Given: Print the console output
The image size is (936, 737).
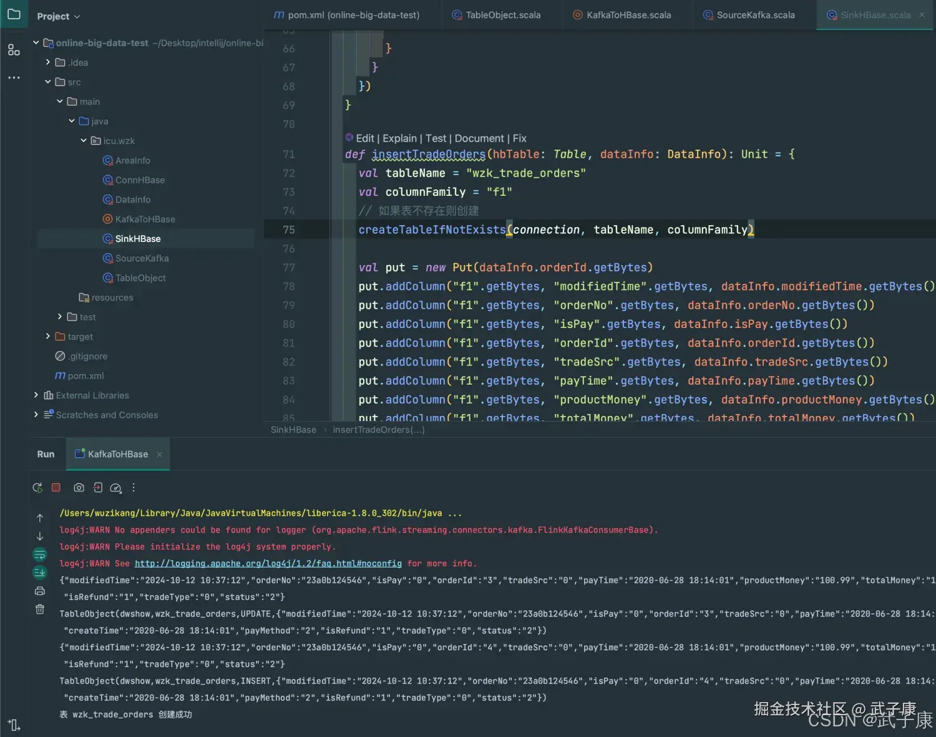Looking at the screenshot, I should (x=40, y=591).
